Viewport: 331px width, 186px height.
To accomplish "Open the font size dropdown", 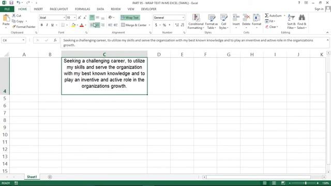I will click(x=74, y=18).
